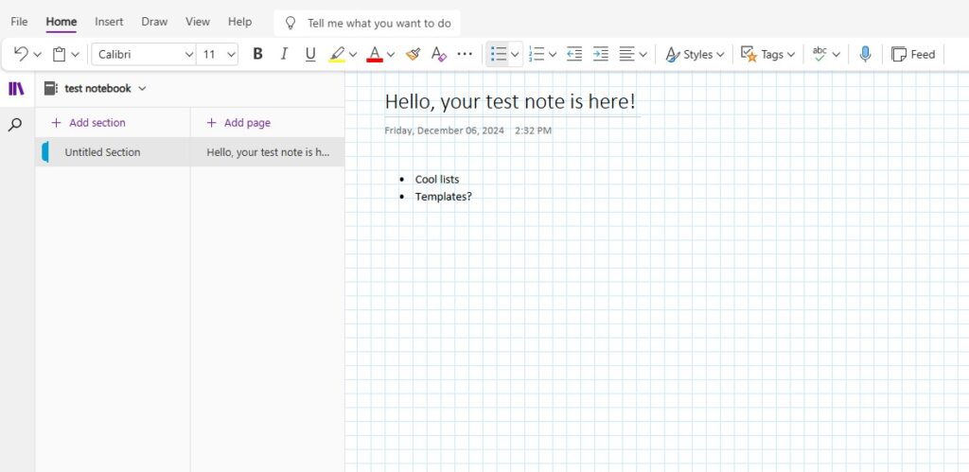Switch to the View tab
The image size is (969, 472).
pos(198,22)
